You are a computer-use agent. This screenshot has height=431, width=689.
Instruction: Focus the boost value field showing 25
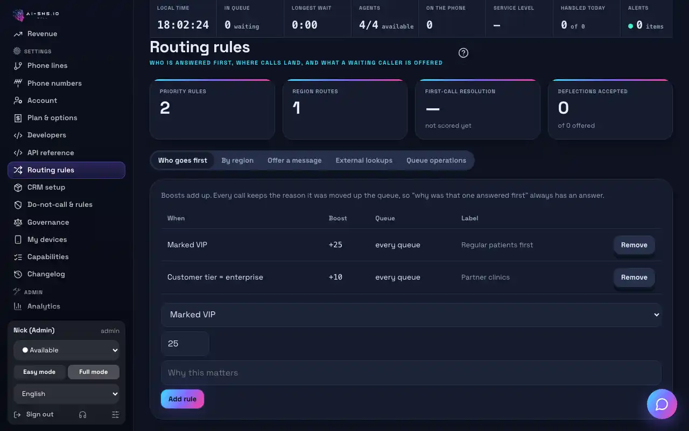185,344
